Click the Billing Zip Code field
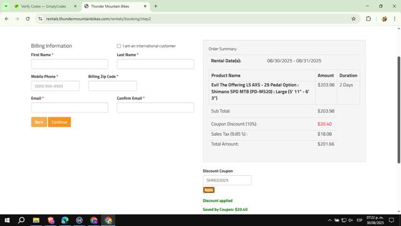The width and height of the screenshot is (401, 226). [113, 86]
